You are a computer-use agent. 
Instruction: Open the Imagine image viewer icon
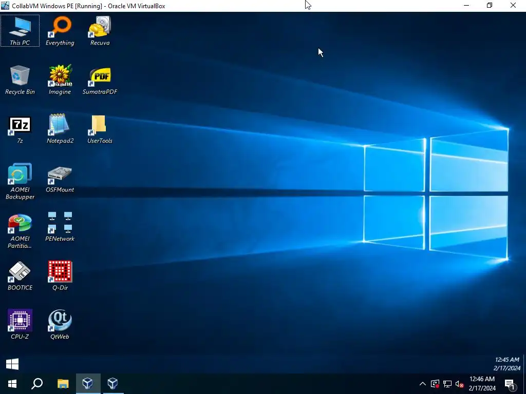click(60, 80)
